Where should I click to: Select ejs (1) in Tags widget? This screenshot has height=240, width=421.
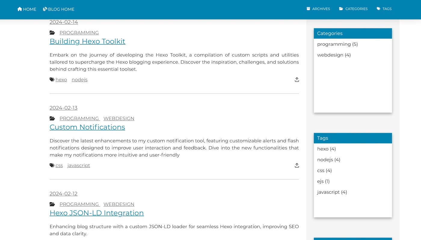[x=323, y=181]
